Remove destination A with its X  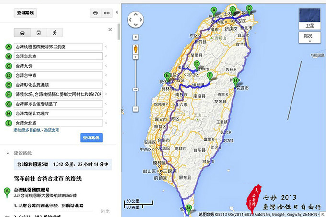click(106, 47)
